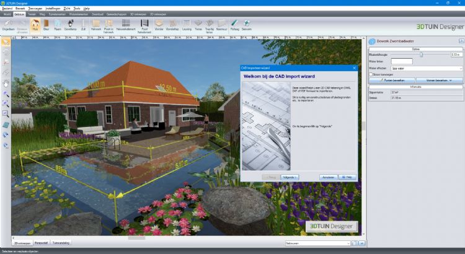This screenshot has height=254, width=465.
Task: Select the Hekwerk fence tool
Action: click(96, 25)
